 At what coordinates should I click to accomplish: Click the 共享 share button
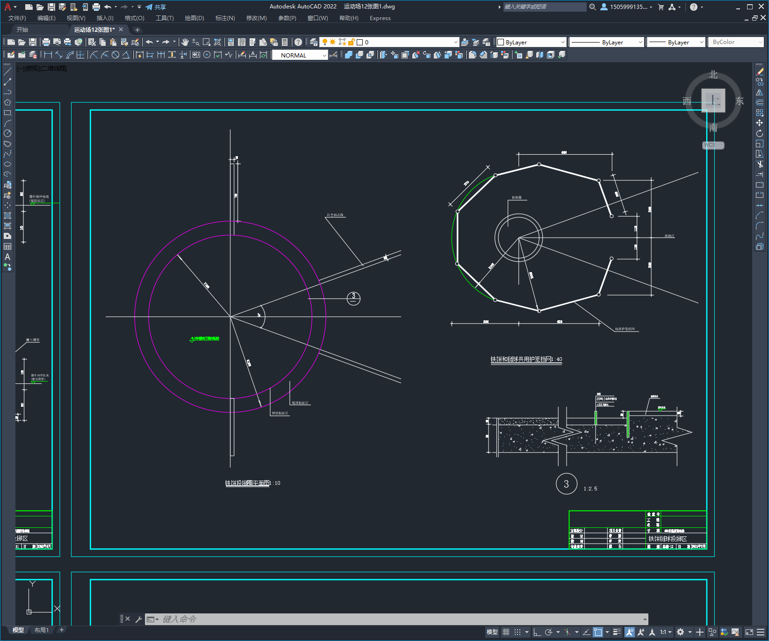pos(156,7)
